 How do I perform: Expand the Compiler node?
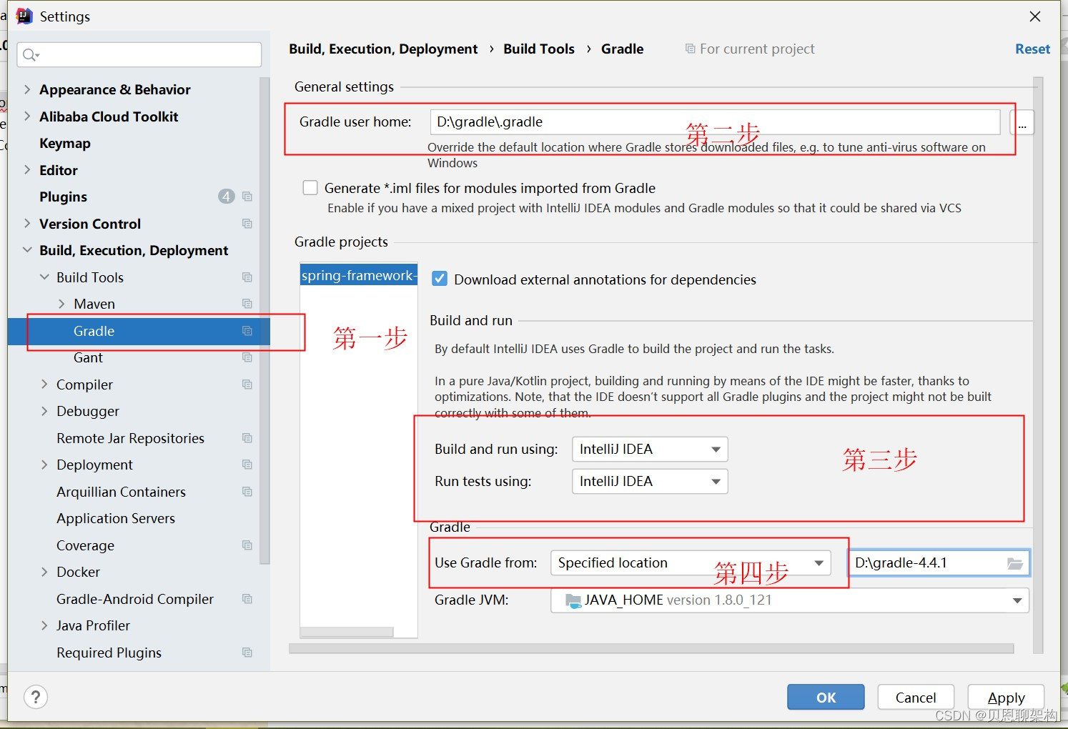click(44, 385)
